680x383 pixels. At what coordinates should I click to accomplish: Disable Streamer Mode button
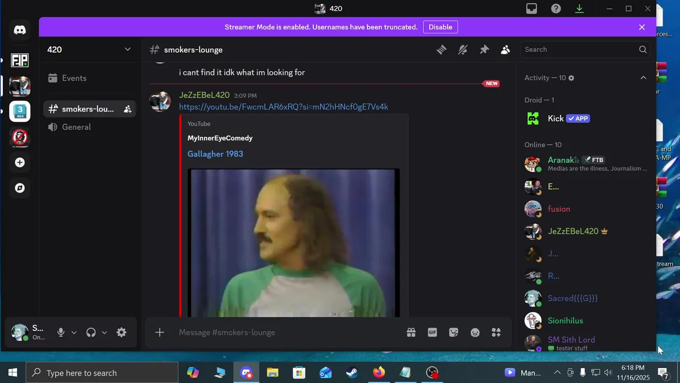440,27
